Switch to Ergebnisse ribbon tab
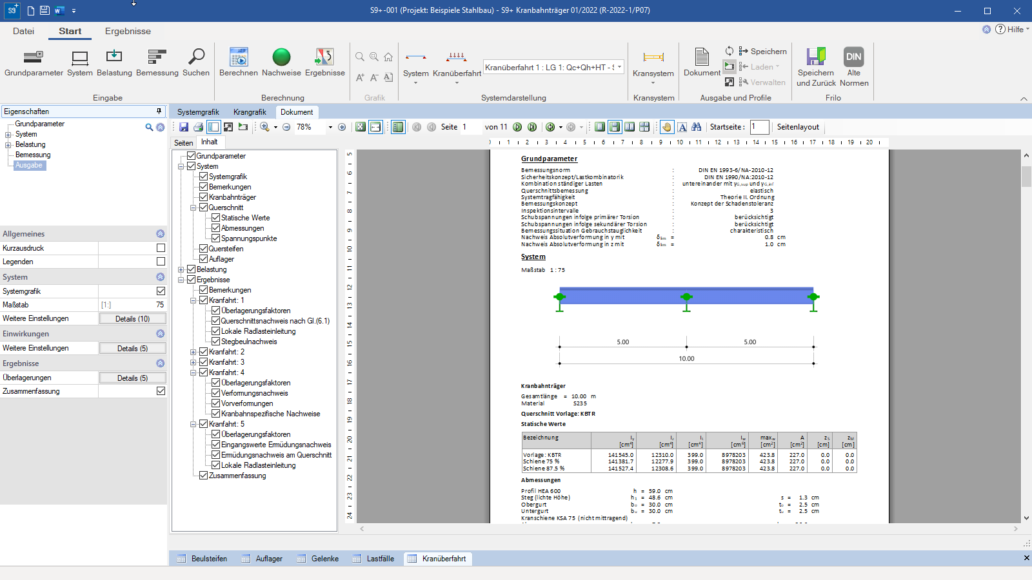Image resolution: width=1032 pixels, height=580 pixels. [128, 31]
